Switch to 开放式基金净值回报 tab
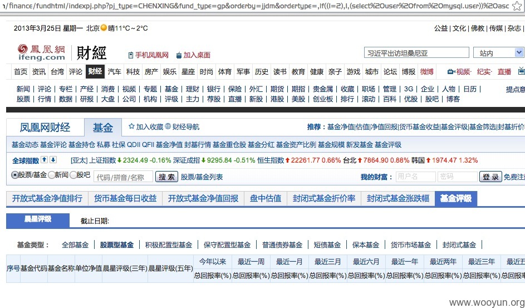This screenshot has height=308, width=525. [x=203, y=198]
